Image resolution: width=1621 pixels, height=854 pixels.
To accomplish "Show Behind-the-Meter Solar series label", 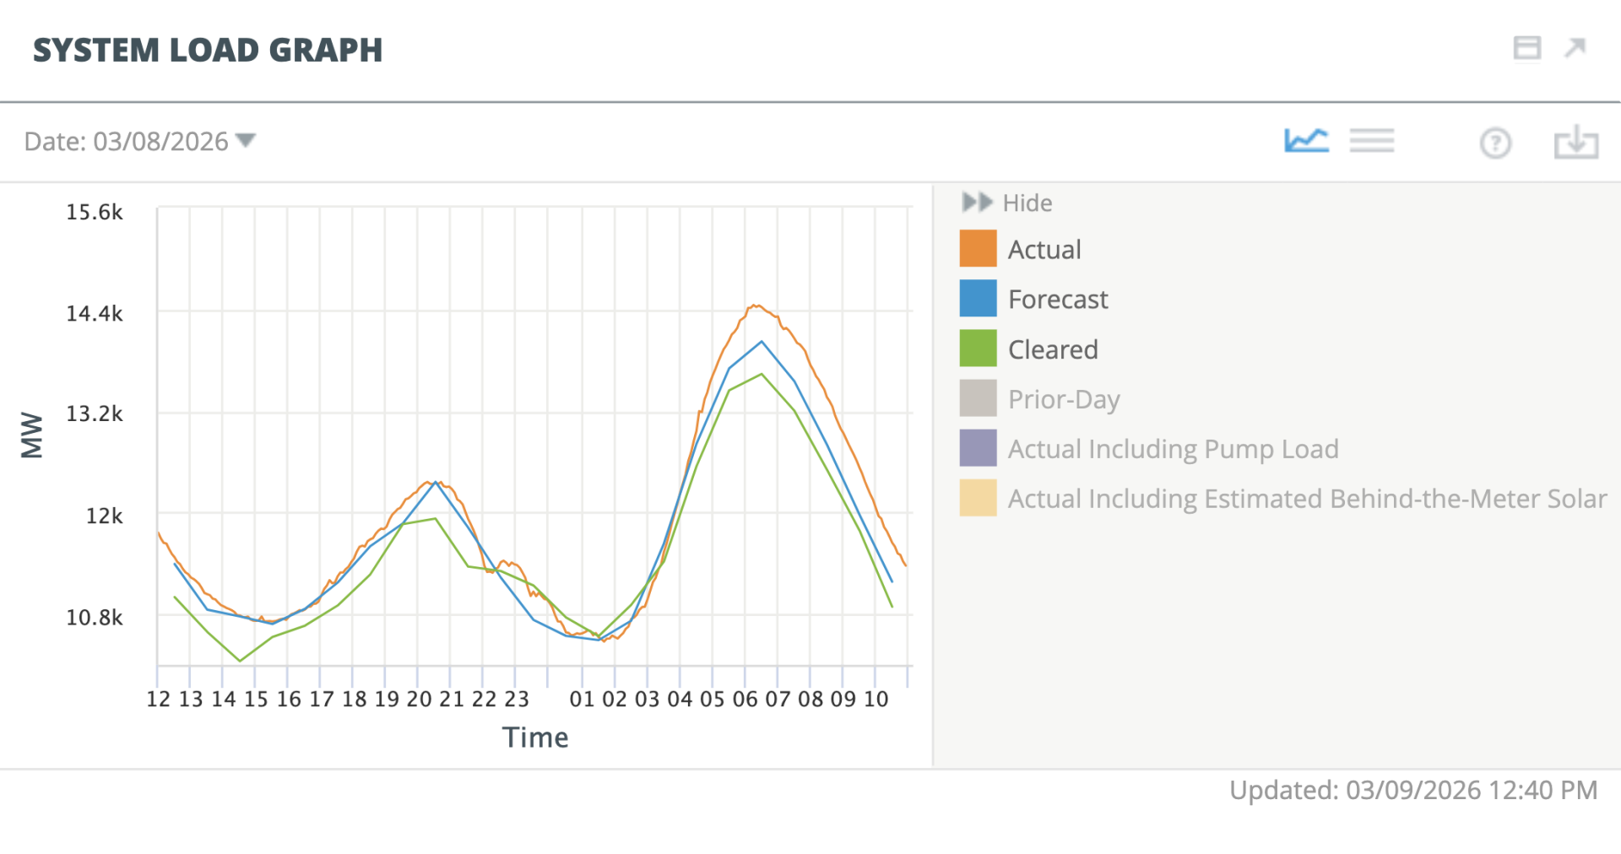I will [x=1307, y=499].
